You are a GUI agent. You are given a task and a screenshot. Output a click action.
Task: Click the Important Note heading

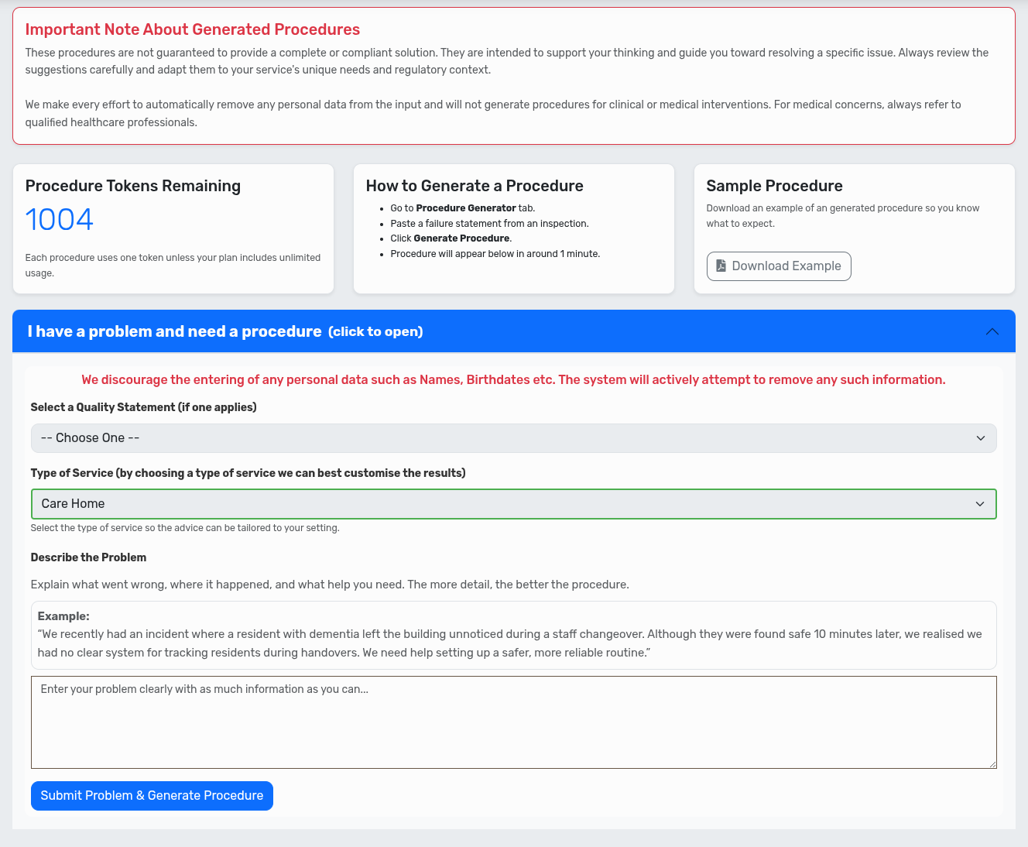pos(193,29)
